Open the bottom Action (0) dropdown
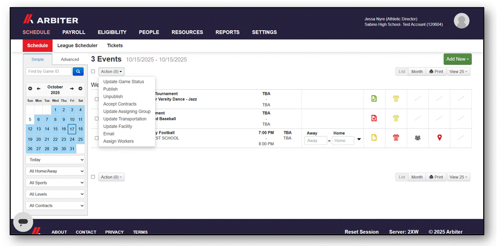Viewport: 497px width, 246px height. pyautogui.click(x=111, y=177)
